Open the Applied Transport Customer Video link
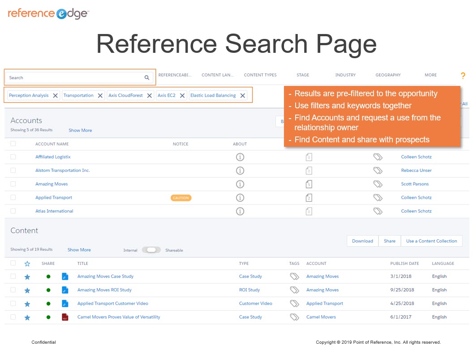473x354 pixels. click(x=112, y=303)
